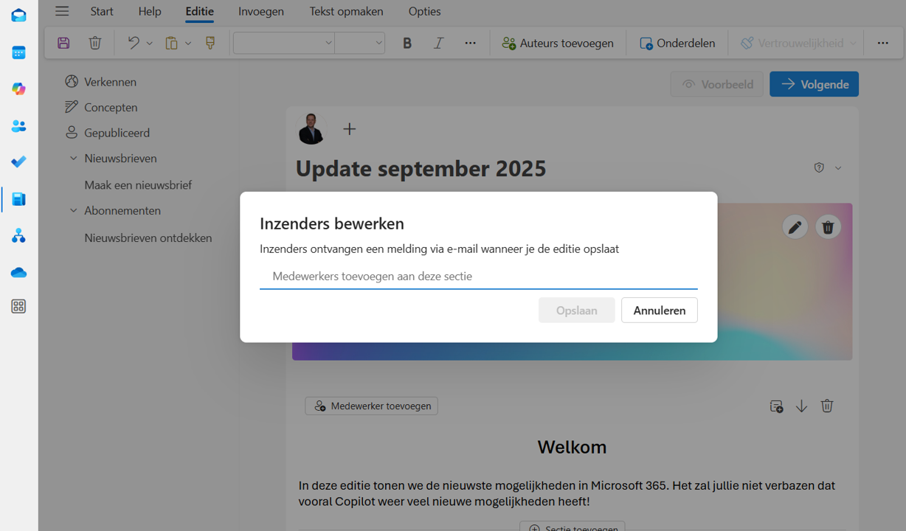Click the hamburger navigation menu icon
Viewport: 906px width, 531px height.
click(x=62, y=11)
